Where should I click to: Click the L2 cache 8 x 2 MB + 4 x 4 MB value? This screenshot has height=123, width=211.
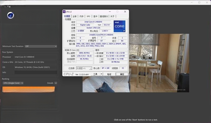tap(116, 59)
